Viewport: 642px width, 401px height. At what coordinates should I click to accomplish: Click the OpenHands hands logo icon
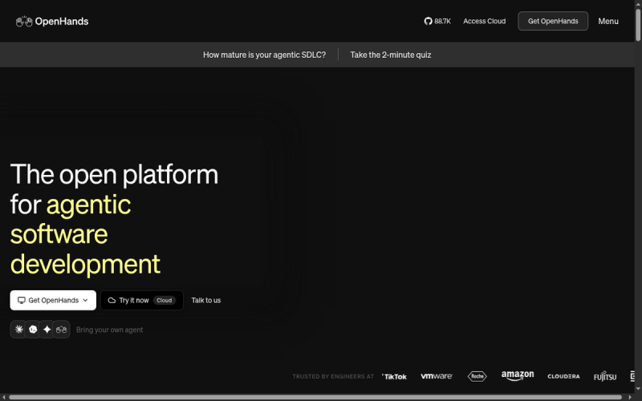click(24, 22)
